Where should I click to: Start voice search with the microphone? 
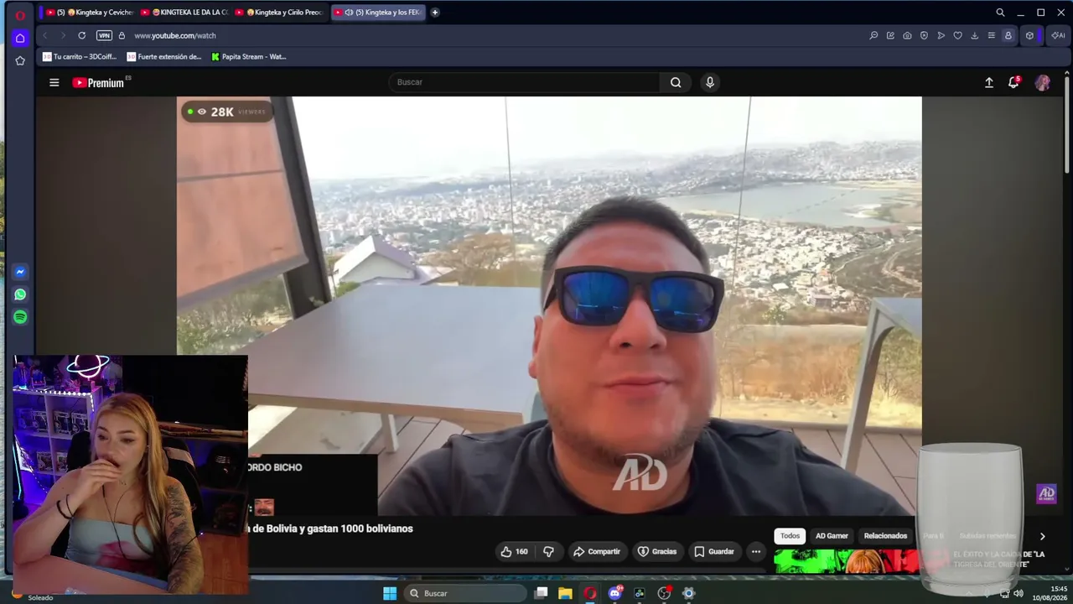tap(710, 82)
